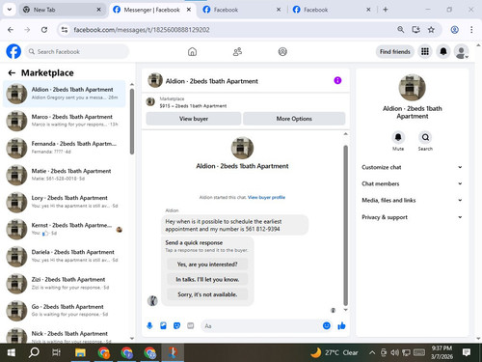Screen dimensions: 482x362
Task: Open Lory chat in list
Action: (65, 202)
